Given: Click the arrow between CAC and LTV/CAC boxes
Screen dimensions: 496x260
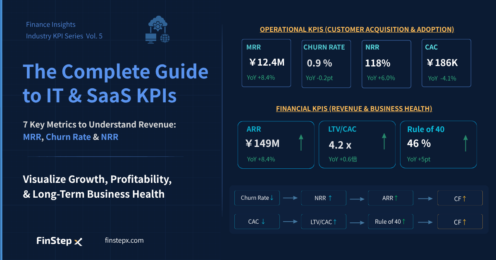Looking at the screenshot, I should pos(291,222).
